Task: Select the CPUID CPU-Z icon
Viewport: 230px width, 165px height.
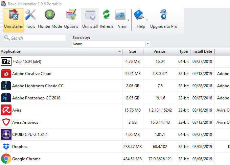Action: point(6,134)
